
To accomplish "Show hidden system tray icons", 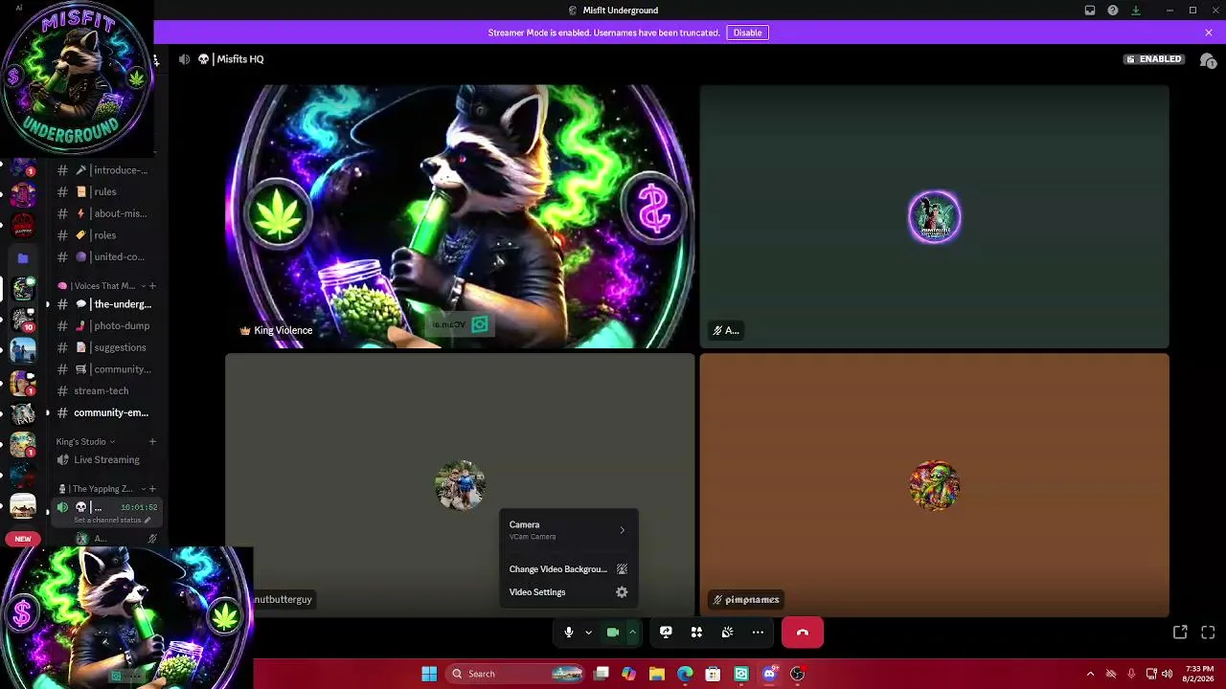I will coord(1090,674).
